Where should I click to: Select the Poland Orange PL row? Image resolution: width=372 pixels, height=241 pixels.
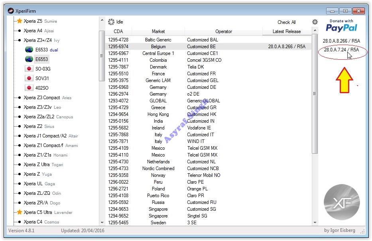(x=208, y=189)
